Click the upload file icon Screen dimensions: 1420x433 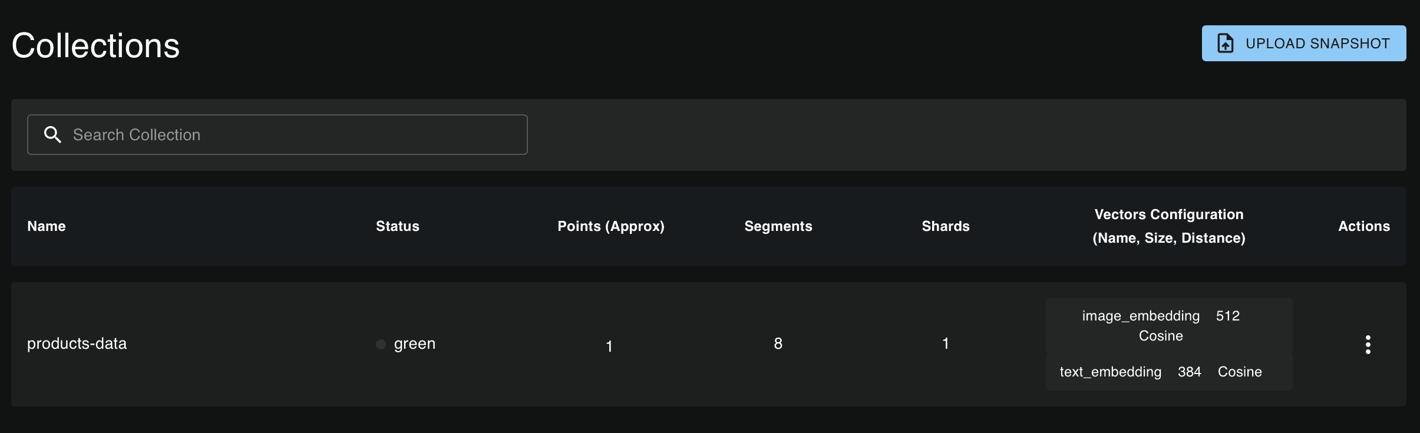point(1225,44)
